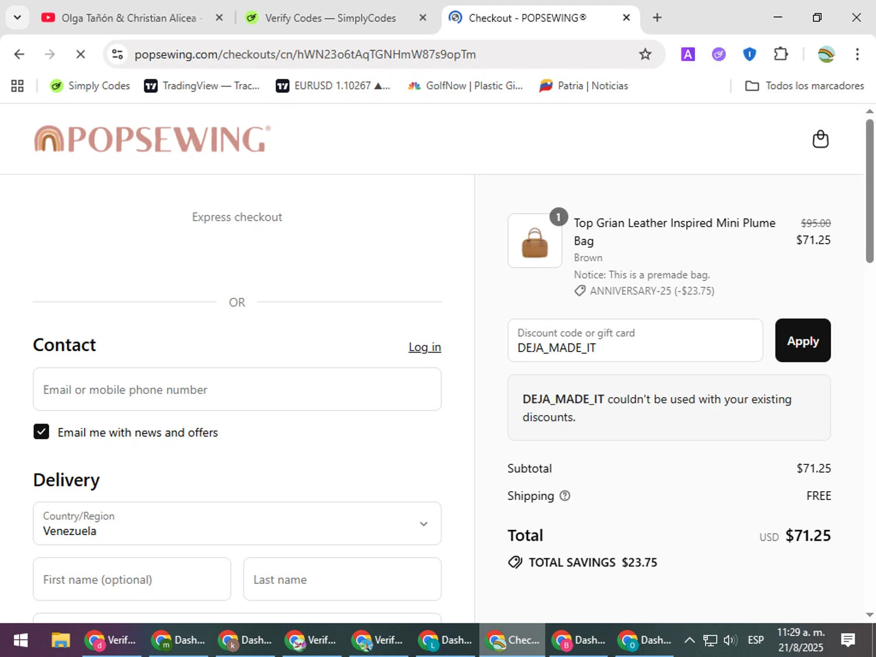The height and width of the screenshot is (657, 876).
Task: Uncheck Email me with news and offers
Action: point(41,432)
